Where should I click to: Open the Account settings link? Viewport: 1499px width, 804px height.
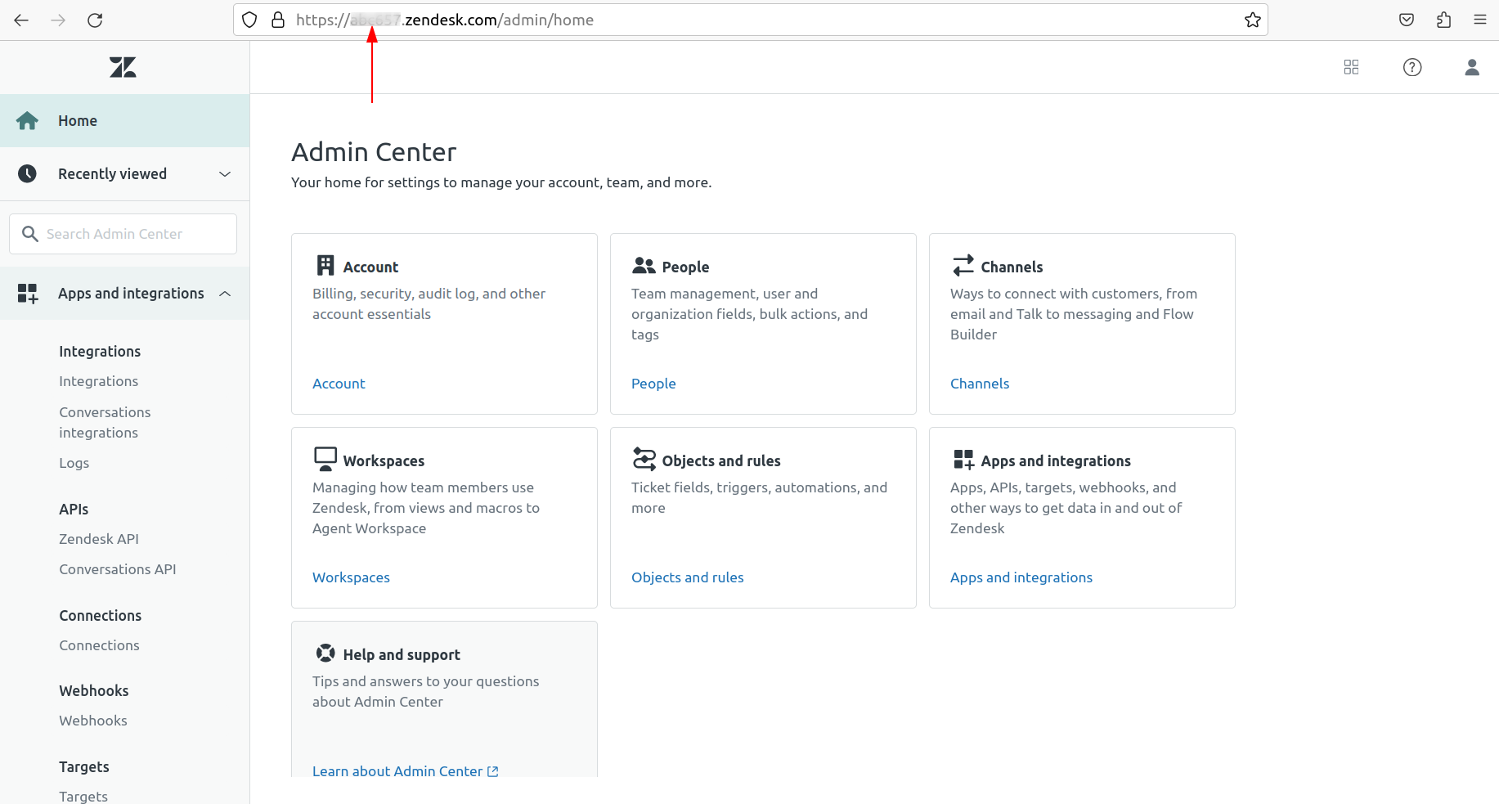[x=339, y=384]
